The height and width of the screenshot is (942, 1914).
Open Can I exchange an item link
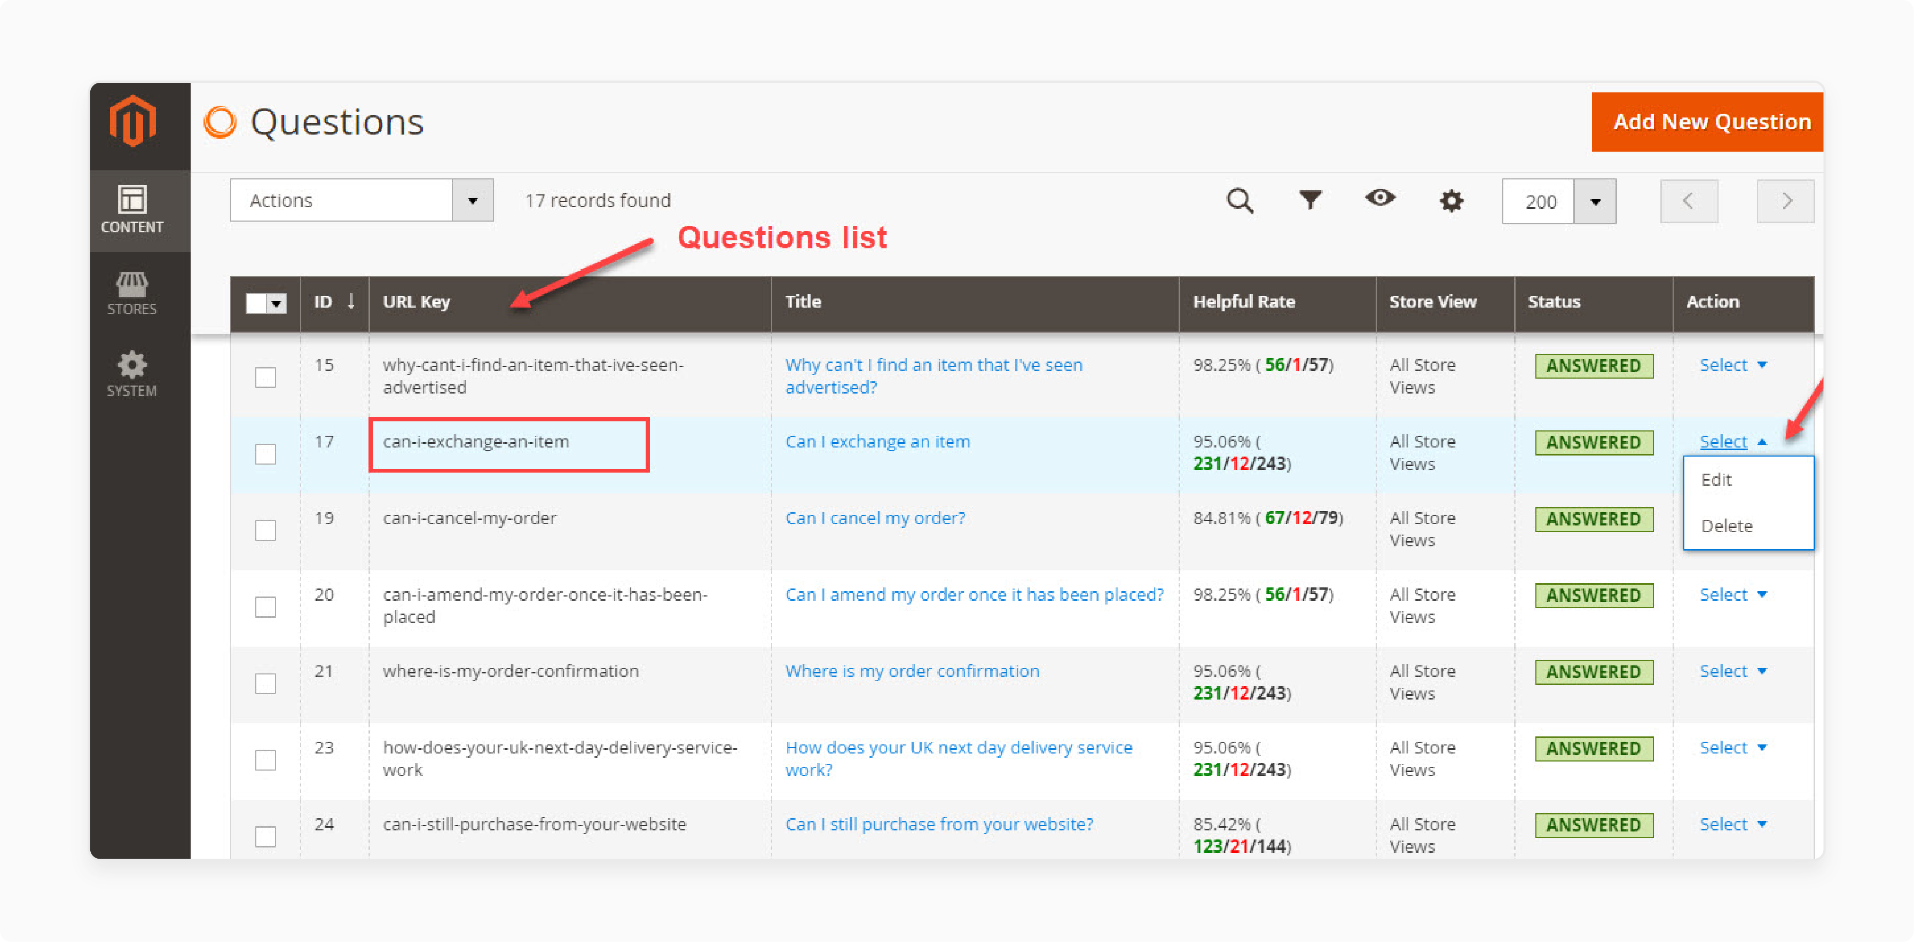(879, 439)
